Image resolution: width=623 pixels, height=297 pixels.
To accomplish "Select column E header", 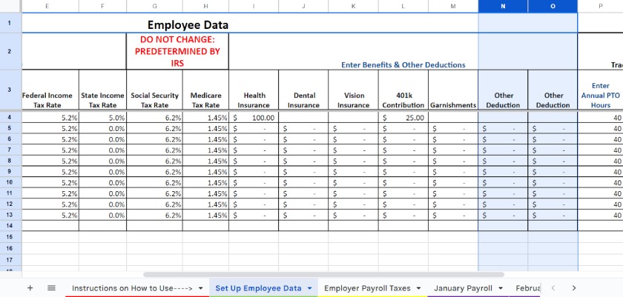I will 47,7.
